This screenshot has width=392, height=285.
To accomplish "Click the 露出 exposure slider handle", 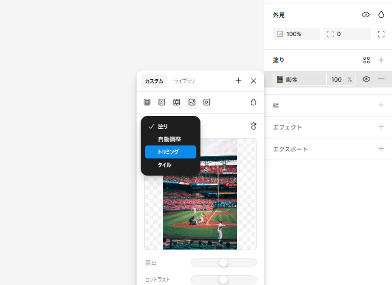I will (x=223, y=263).
